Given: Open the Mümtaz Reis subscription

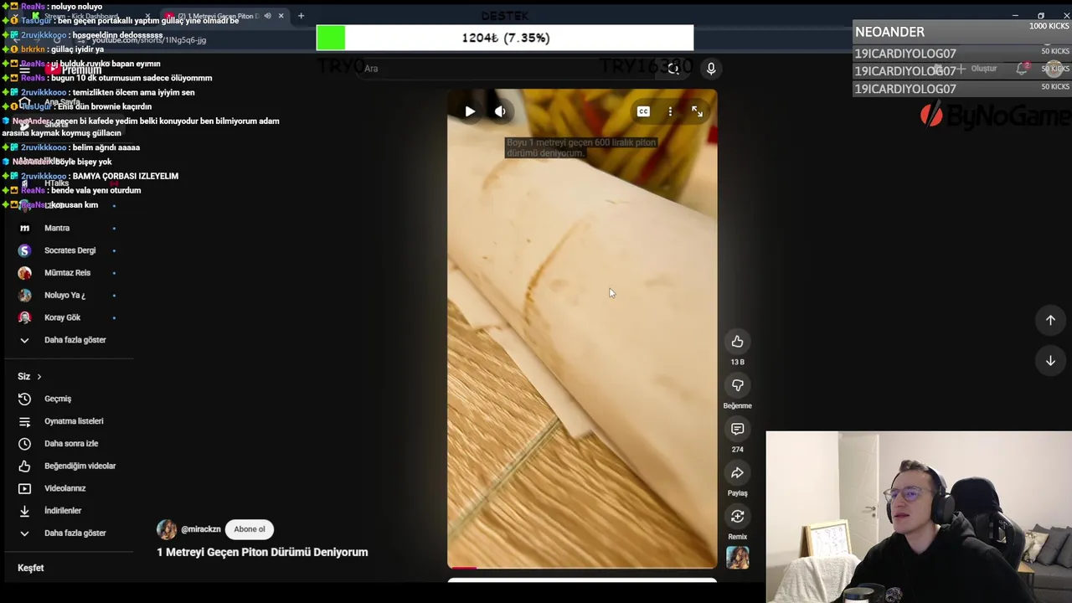Looking at the screenshot, I should click(67, 272).
